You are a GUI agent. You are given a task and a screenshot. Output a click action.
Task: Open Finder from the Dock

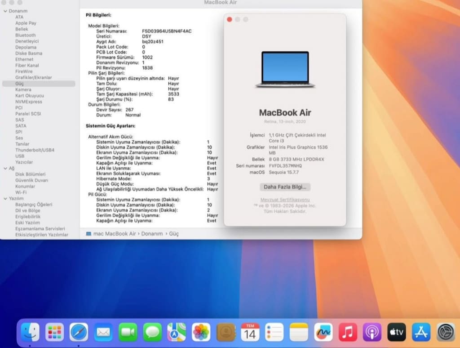pyautogui.click(x=30, y=332)
